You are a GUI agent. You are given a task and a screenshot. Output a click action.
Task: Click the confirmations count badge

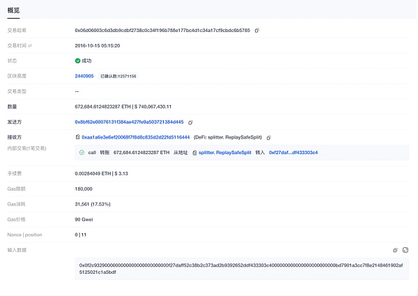point(118,76)
